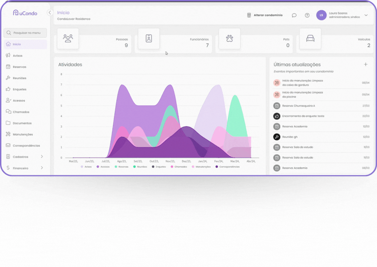The width and height of the screenshot is (377, 267).
Task: Open the Avisos menu item
Action: click(25, 56)
